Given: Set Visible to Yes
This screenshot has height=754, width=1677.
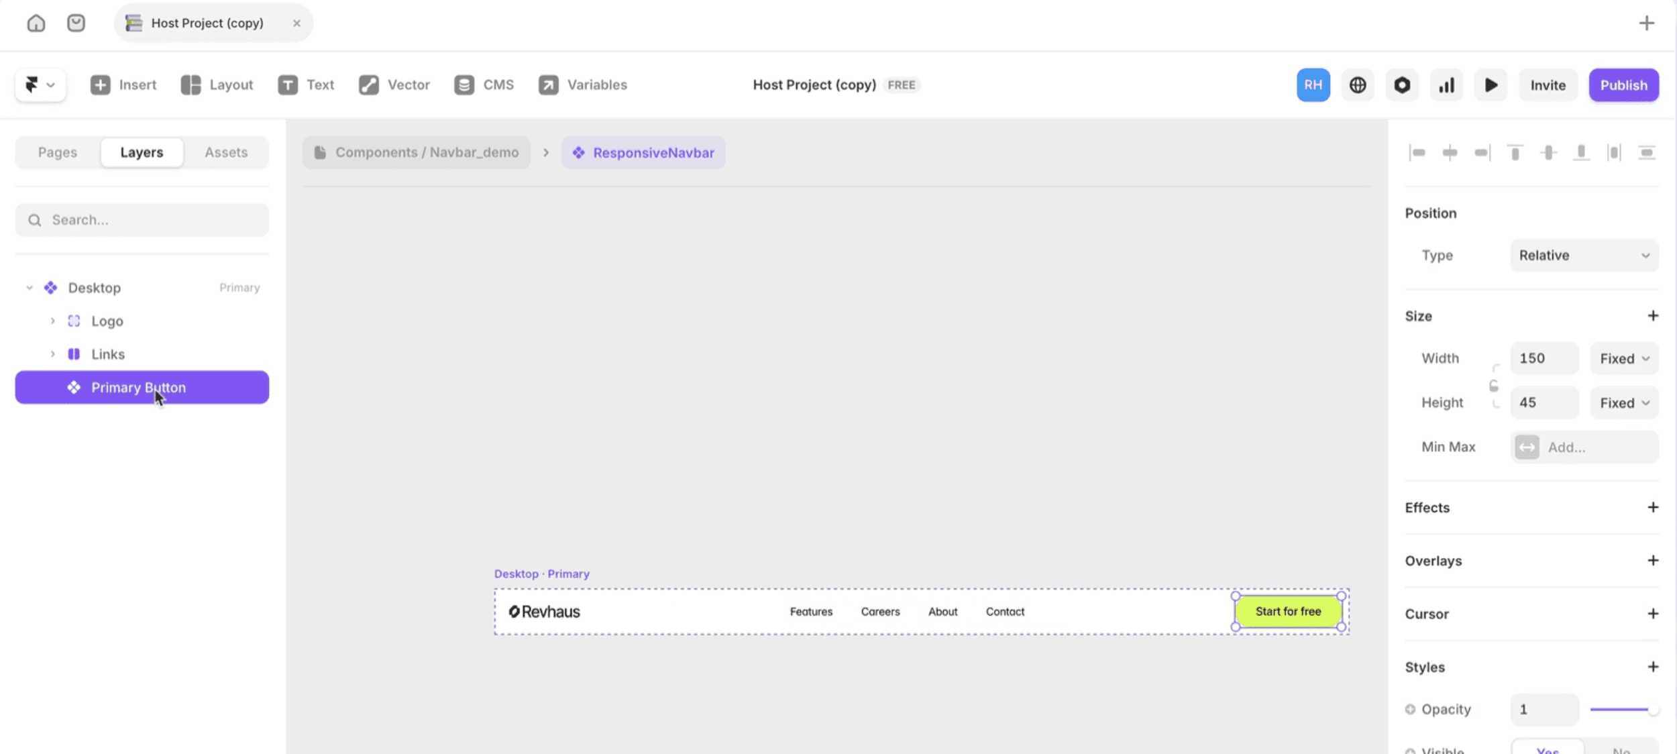Looking at the screenshot, I should (x=1547, y=749).
